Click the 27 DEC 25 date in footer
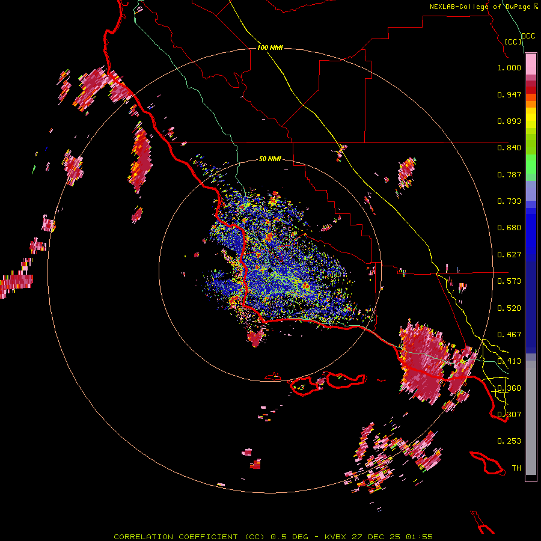Viewport: 541px width, 541px height. coord(376,537)
